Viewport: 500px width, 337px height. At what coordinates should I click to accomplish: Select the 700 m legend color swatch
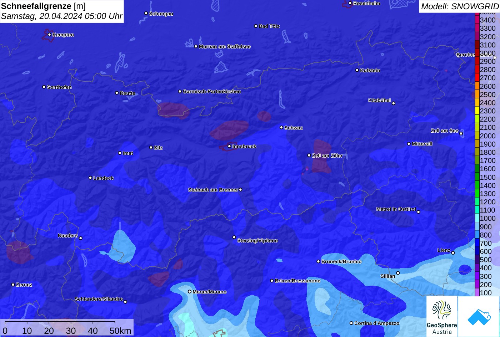click(x=477, y=243)
